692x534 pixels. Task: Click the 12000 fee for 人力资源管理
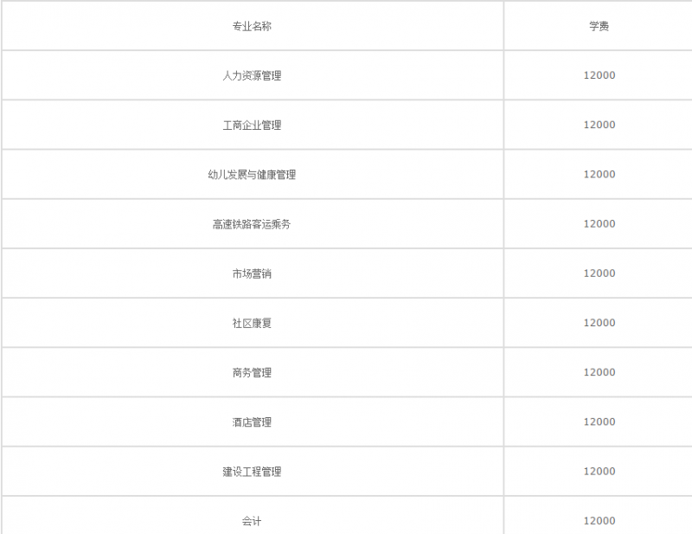(x=599, y=75)
